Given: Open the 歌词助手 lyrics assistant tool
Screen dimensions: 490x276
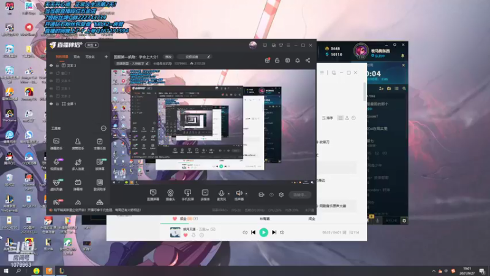Looking at the screenshot, I should tap(100, 185).
